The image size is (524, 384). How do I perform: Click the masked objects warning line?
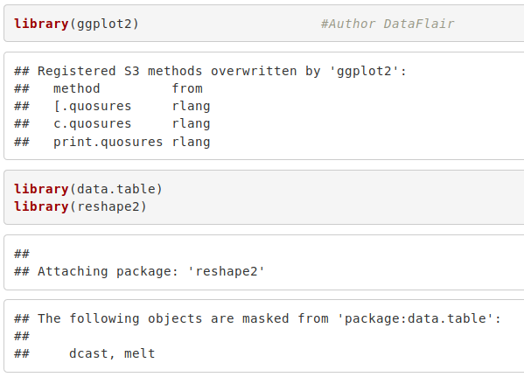(x=257, y=318)
